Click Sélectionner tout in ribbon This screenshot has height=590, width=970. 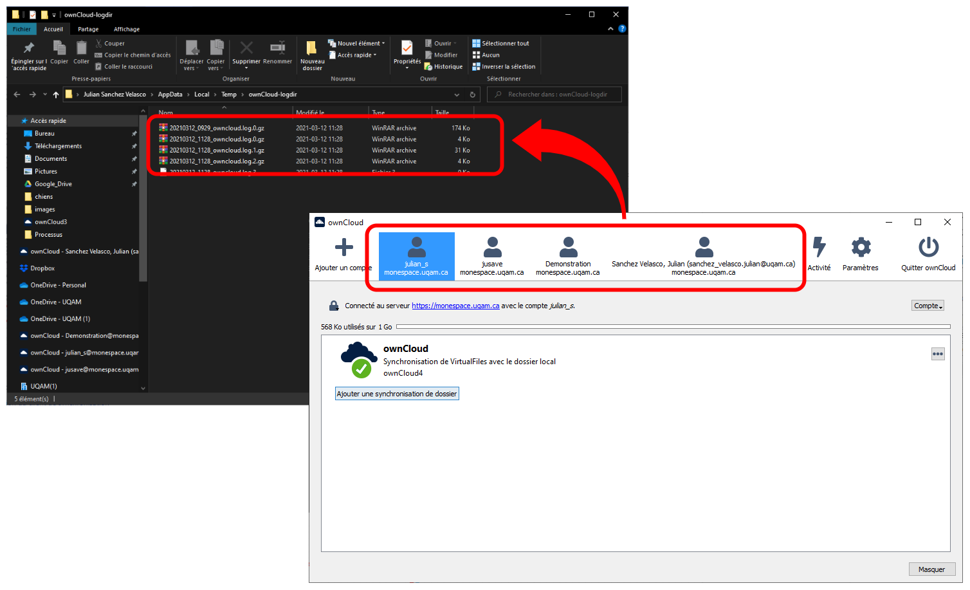pos(501,44)
